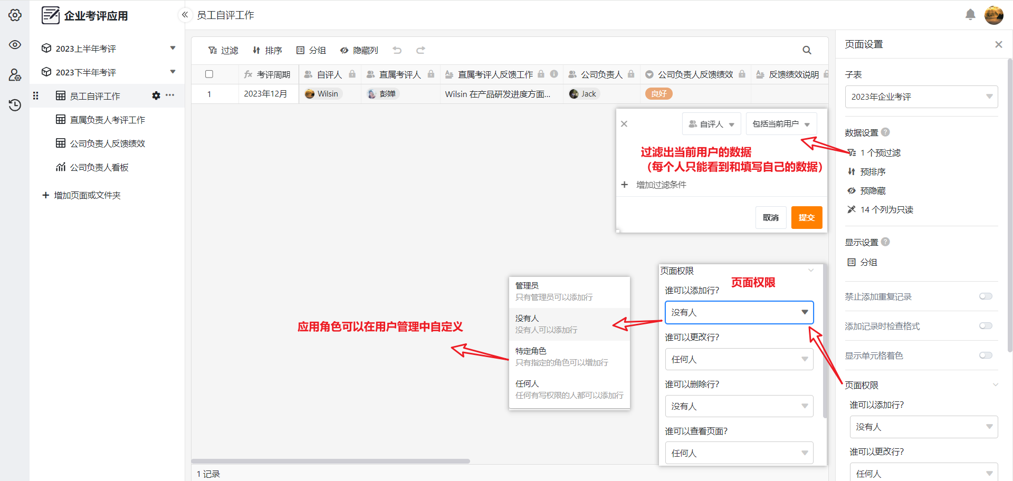Image resolution: width=1013 pixels, height=481 pixels.
Task: Click the 隐藏列 toolbar button
Action: [x=359, y=50]
